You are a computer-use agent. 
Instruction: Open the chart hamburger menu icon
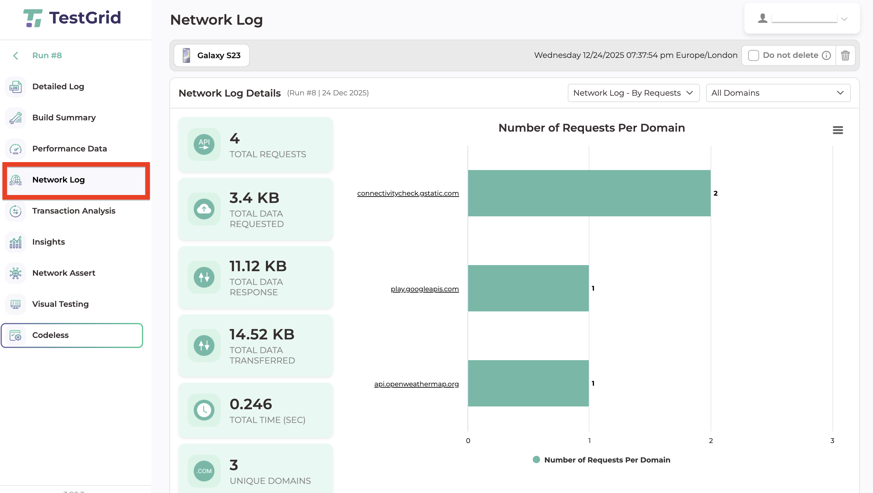(837, 130)
